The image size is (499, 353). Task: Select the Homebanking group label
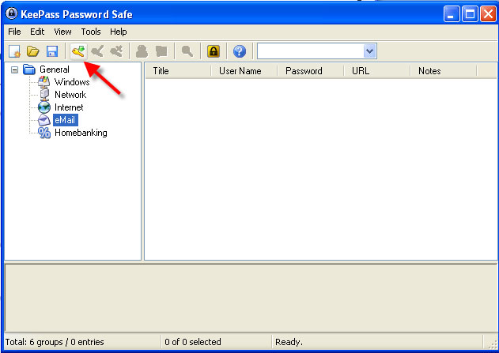pyautogui.click(x=81, y=133)
